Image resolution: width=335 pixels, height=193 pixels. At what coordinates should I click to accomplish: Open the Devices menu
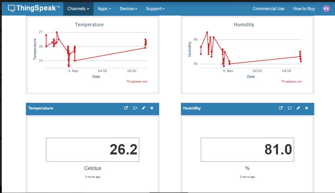coord(128,8)
